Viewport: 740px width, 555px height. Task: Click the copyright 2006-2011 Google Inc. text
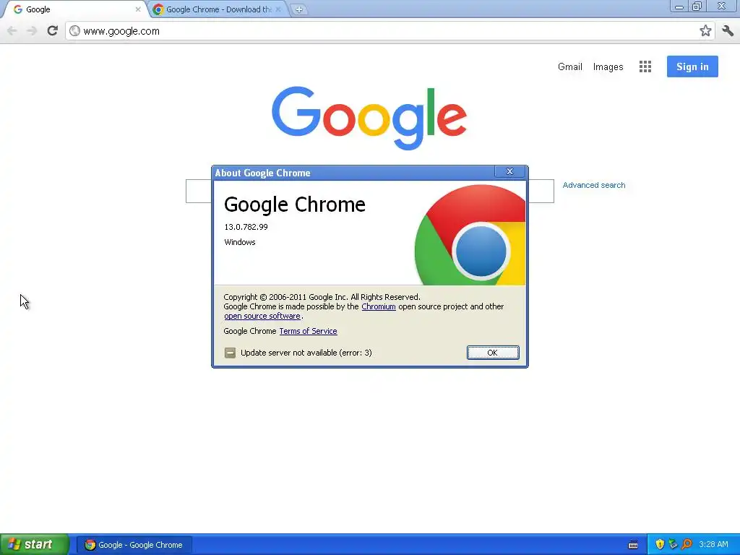click(322, 297)
